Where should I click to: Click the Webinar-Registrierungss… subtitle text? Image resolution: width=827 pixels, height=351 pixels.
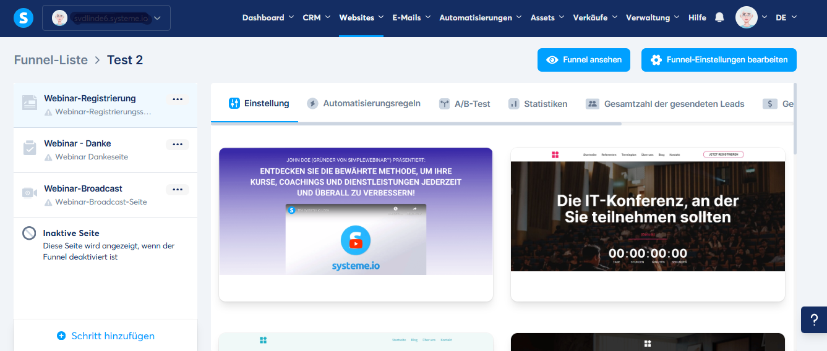point(103,112)
